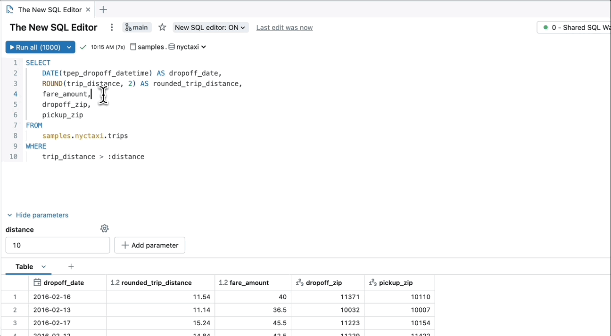
Task: Click the Last edit was now link
Action: pos(284,27)
